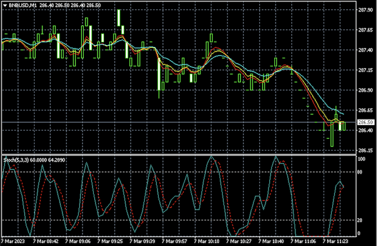
Task: Select the 287.65 price scale label
Action: click(365, 30)
